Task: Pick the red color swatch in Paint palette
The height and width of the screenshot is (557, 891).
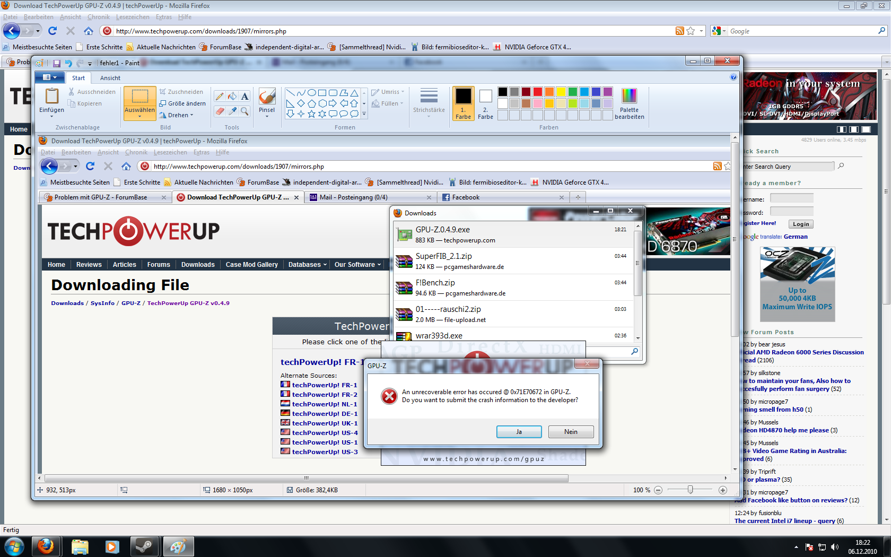Action: coord(537,92)
